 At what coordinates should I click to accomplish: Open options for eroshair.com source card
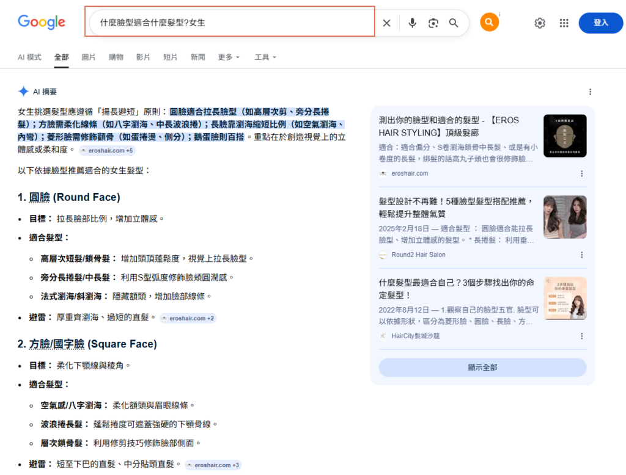point(582,173)
